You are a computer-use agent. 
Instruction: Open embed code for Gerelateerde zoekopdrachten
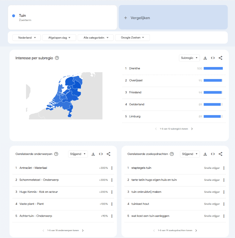click(213, 154)
